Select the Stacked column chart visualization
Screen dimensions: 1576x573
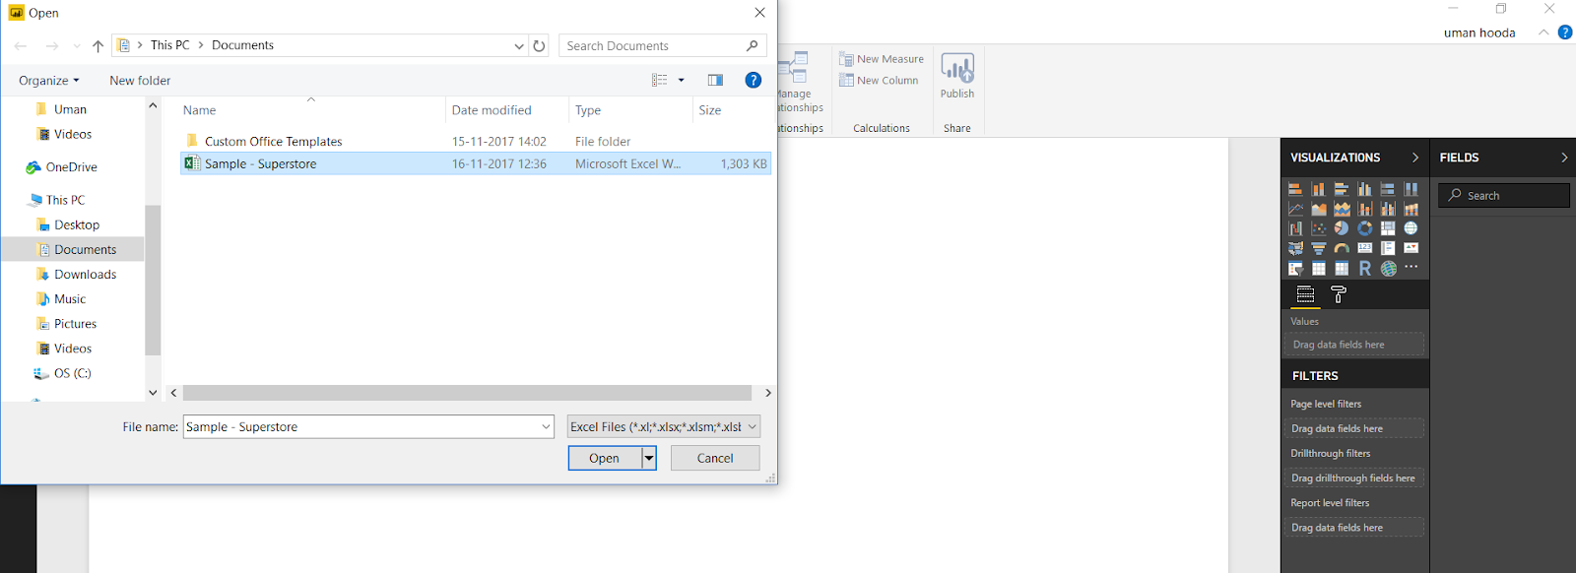pyautogui.click(x=1319, y=189)
